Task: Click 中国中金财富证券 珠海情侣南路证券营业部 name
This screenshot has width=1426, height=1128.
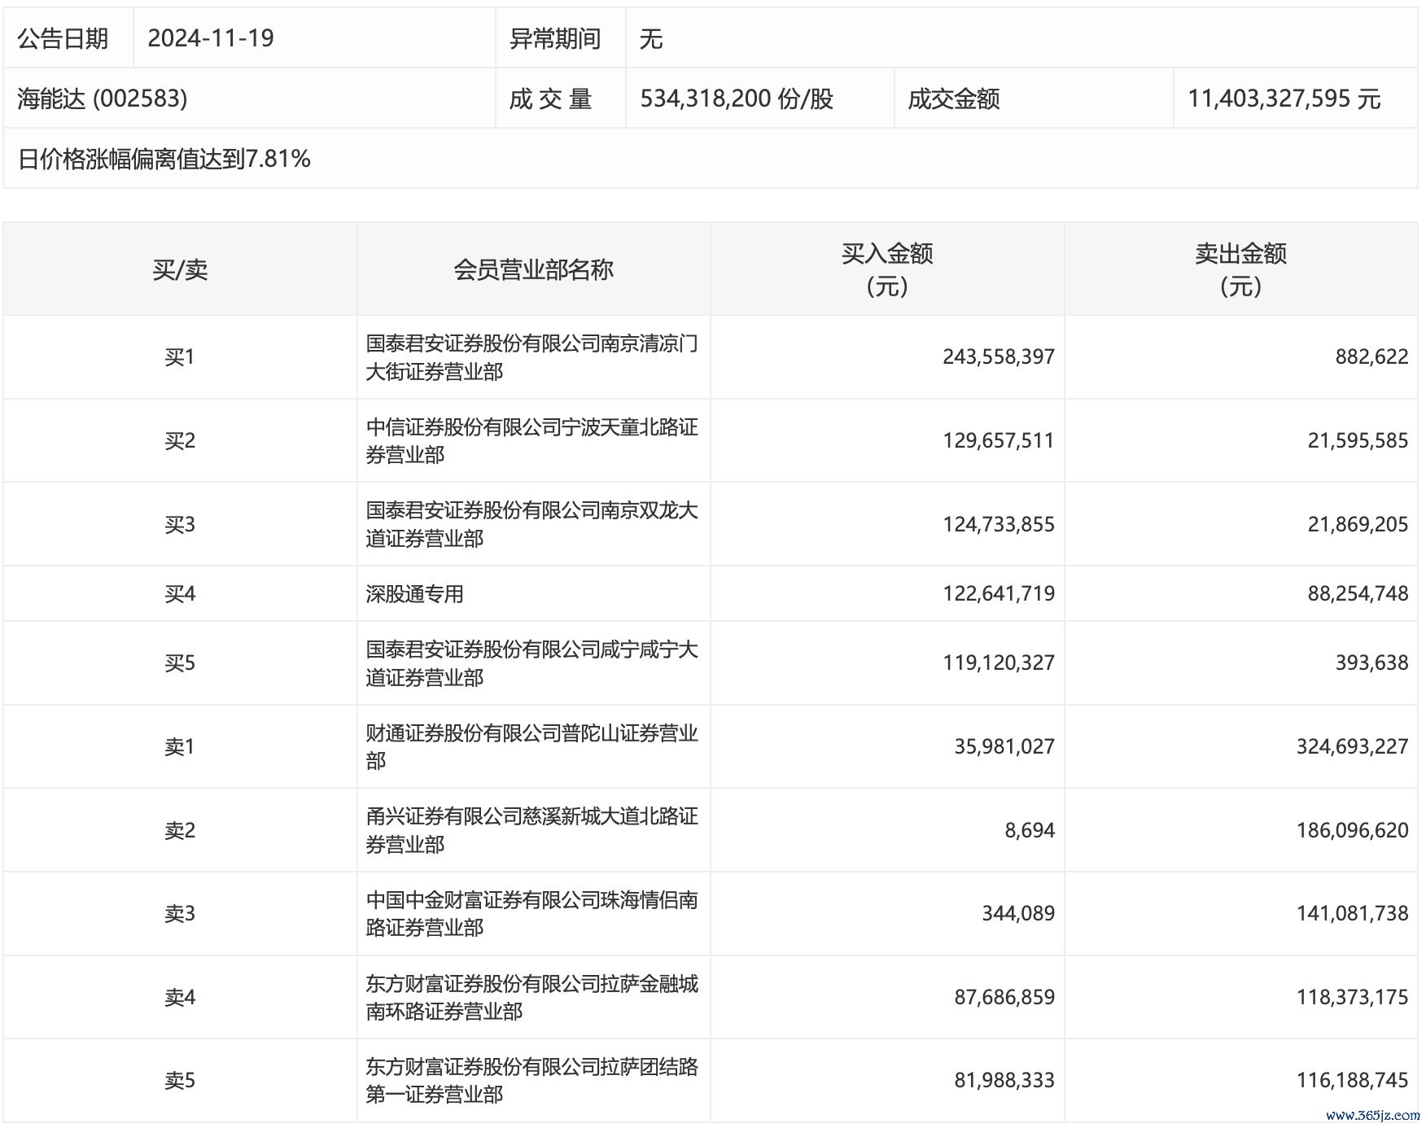Action: [531, 914]
